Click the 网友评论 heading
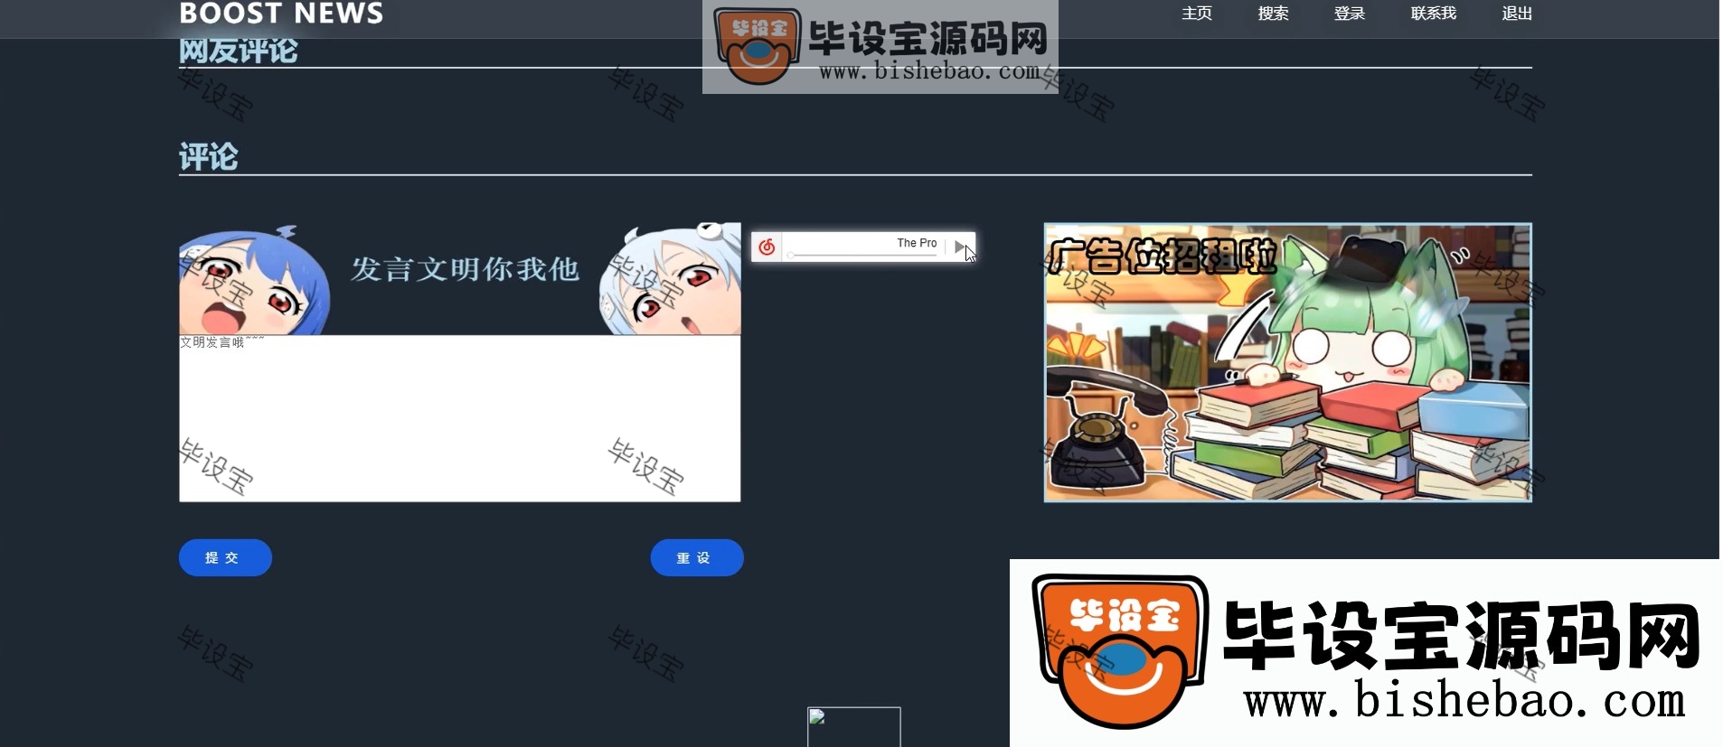The width and height of the screenshot is (1723, 747). (x=238, y=51)
